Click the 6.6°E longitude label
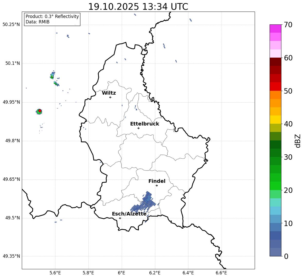The width and height of the screenshot is (304, 278). pyautogui.click(x=221, y=273)
